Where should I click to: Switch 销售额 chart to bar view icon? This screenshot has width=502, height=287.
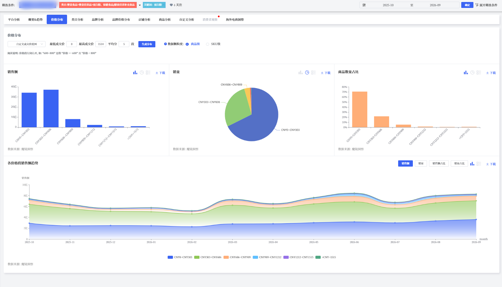(135, 73)
